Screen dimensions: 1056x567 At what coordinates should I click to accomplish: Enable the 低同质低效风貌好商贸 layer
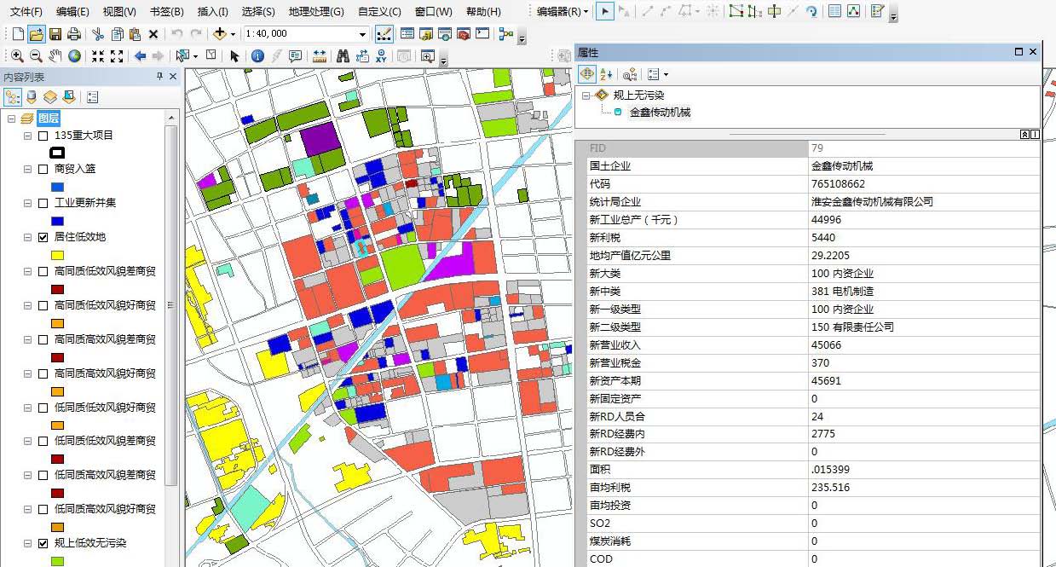(x=43, y=408)
